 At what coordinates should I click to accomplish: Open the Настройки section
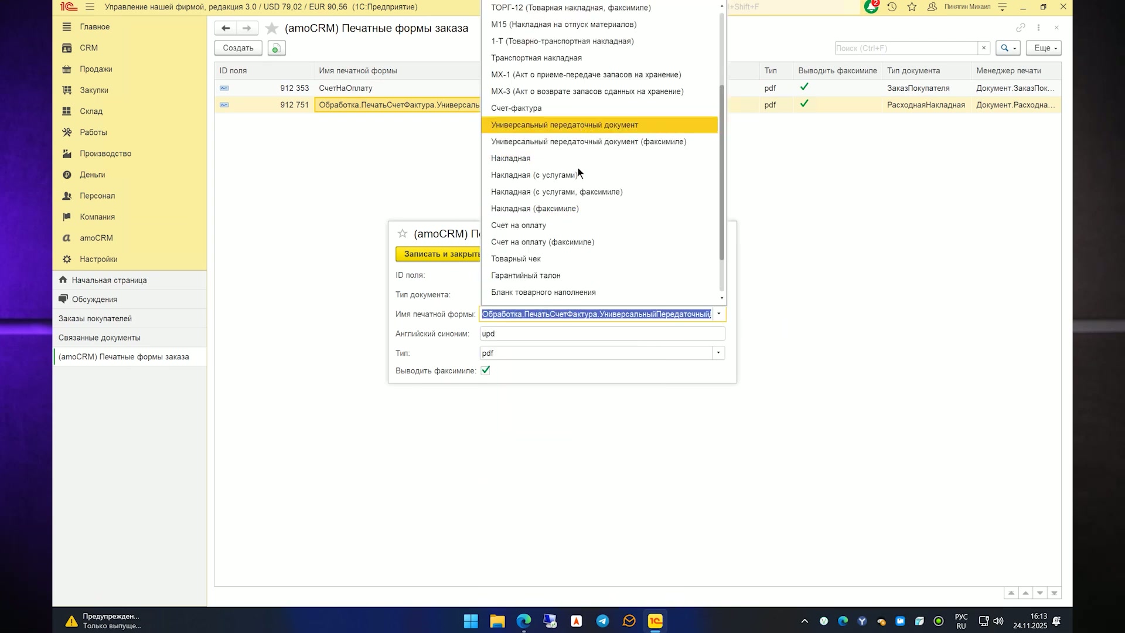[x=98, y=259]
